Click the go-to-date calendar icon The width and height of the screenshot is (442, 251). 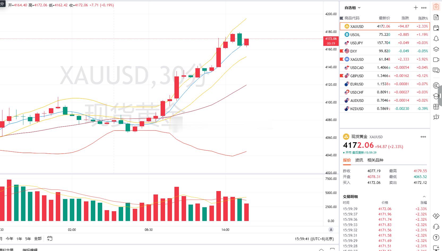tap(50, 239)
